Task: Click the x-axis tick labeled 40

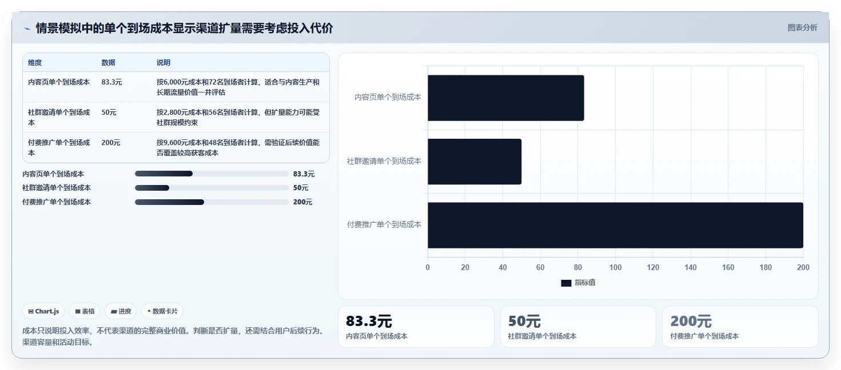Action: click(503, 268)
